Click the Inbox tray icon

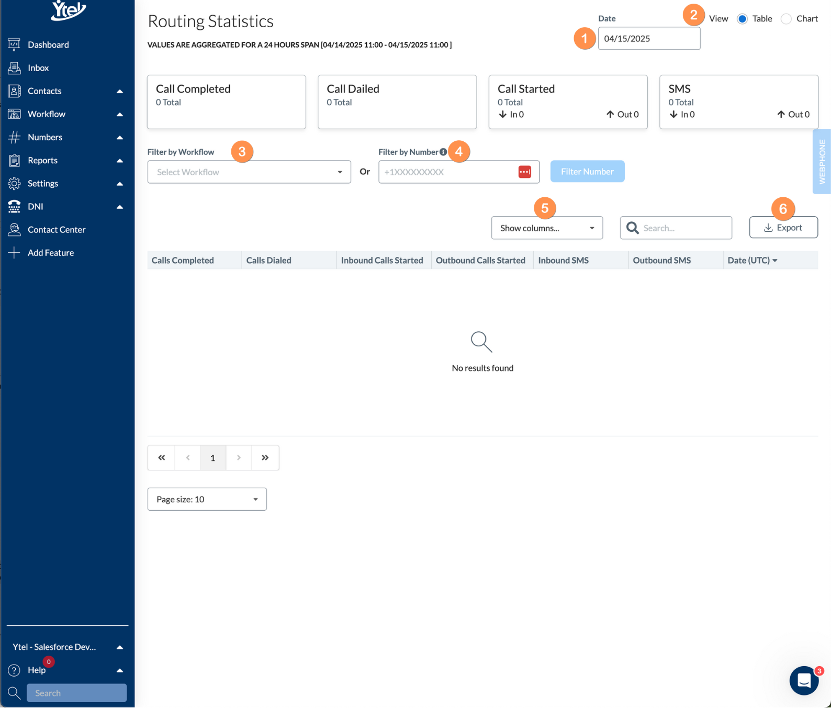tap(14, 68)
